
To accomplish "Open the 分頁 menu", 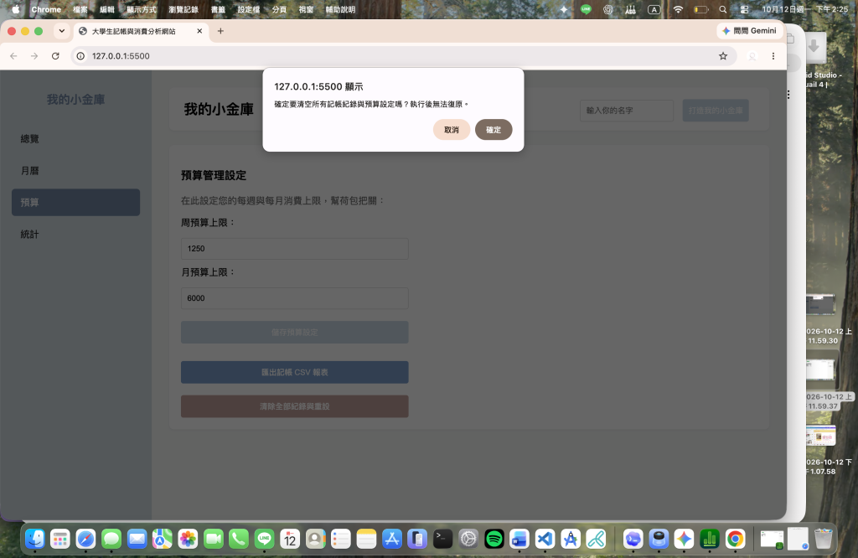I will click(x=279, y=9).
